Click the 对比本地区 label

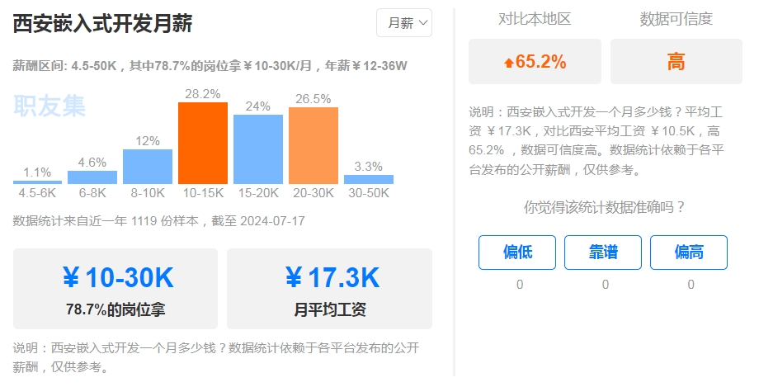coord(535,19)
